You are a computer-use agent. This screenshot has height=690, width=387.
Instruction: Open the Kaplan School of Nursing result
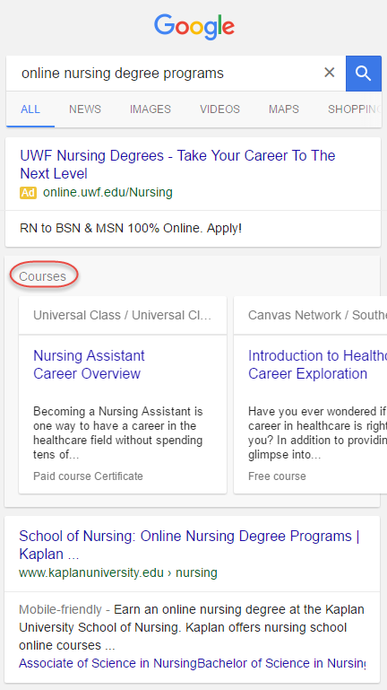pyautogui.click(x=189, y=545)
